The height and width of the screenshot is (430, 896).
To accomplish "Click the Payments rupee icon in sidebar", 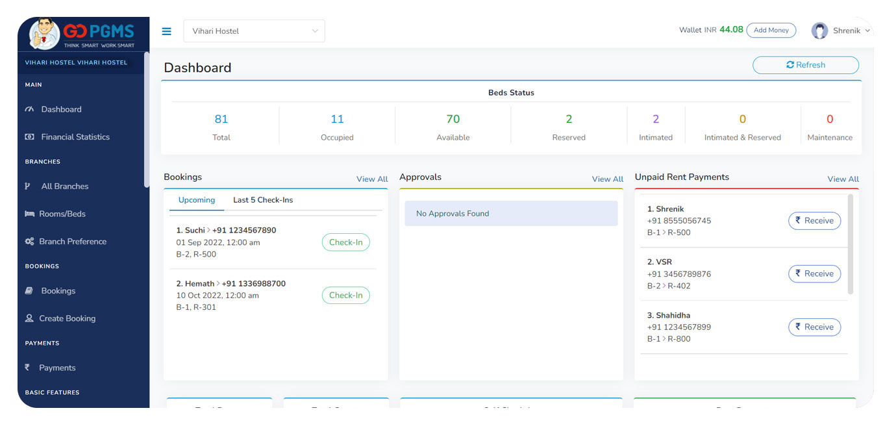I will pyautogui.click(x=27, y=368).
